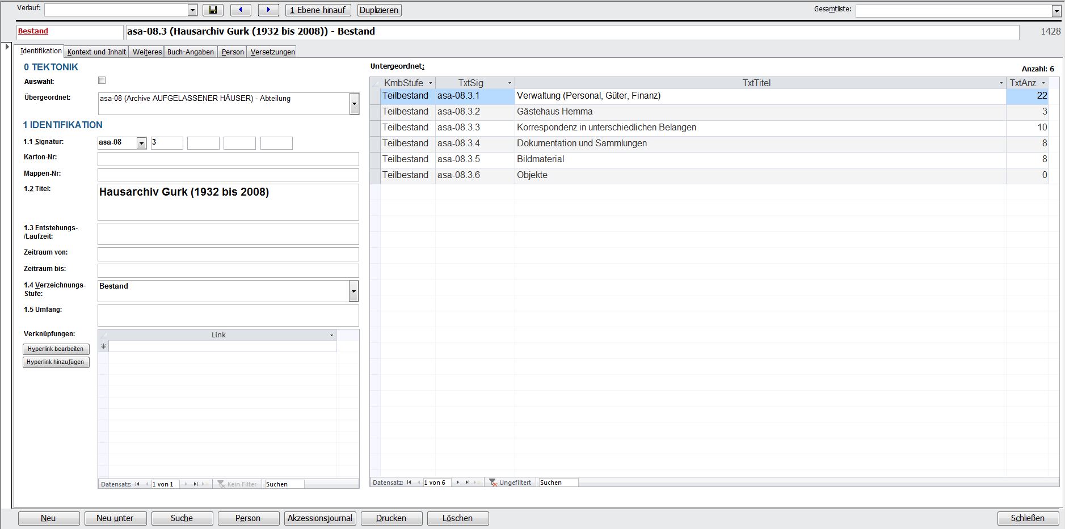1065x529 pixels.
Task: Click the record selector arrow at left edge
Action: 7,47
